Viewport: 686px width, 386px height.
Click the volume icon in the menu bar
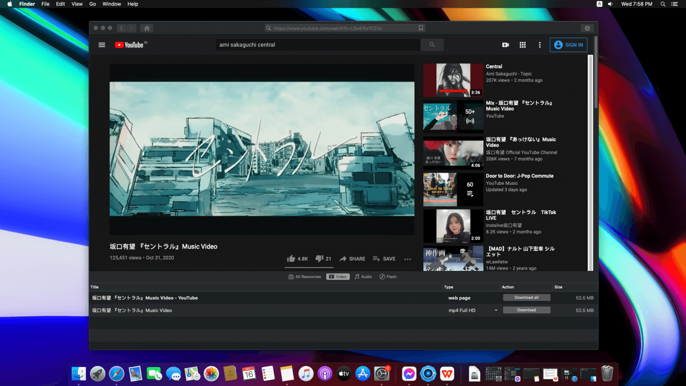coord(610,4)
